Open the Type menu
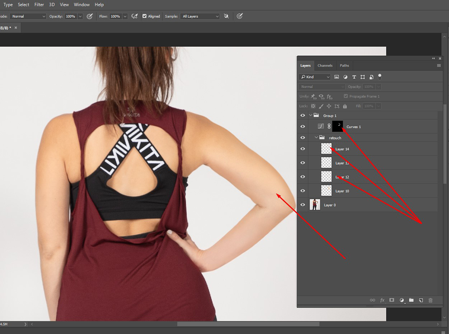 pos(8,4)
